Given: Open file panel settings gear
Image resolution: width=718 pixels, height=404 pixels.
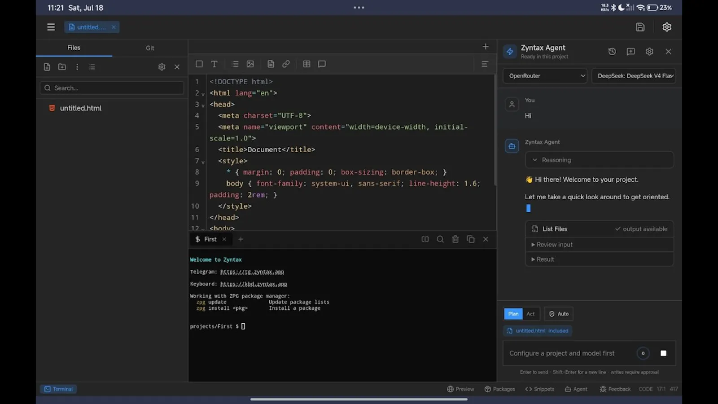Looking at the screenshot, I should pos(162,67).
